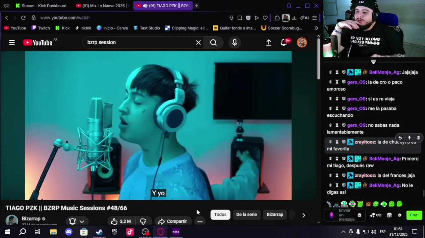This screenshot has width=425, height=238.
Task: Like the video with 3,2 M likes
Action: tap(121, 221)
